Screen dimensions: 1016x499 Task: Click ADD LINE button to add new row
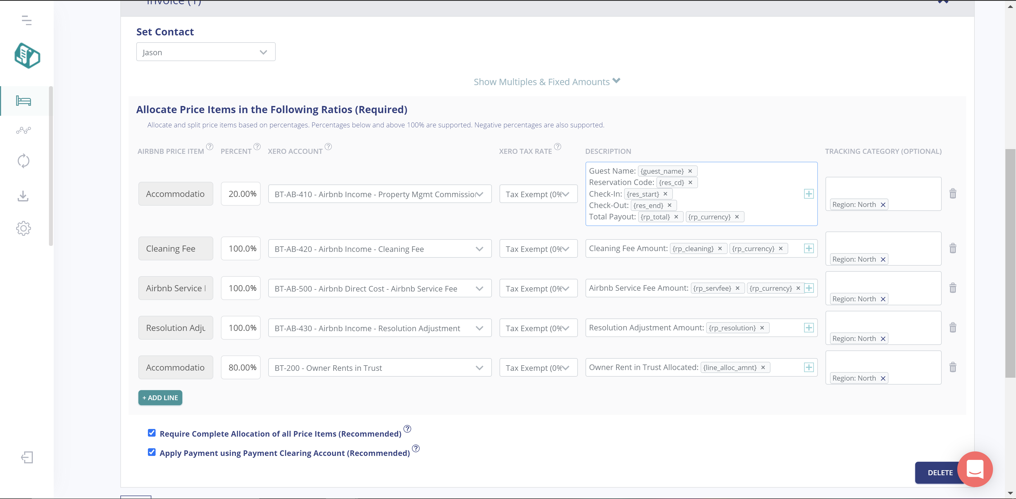tap(160, 398)
